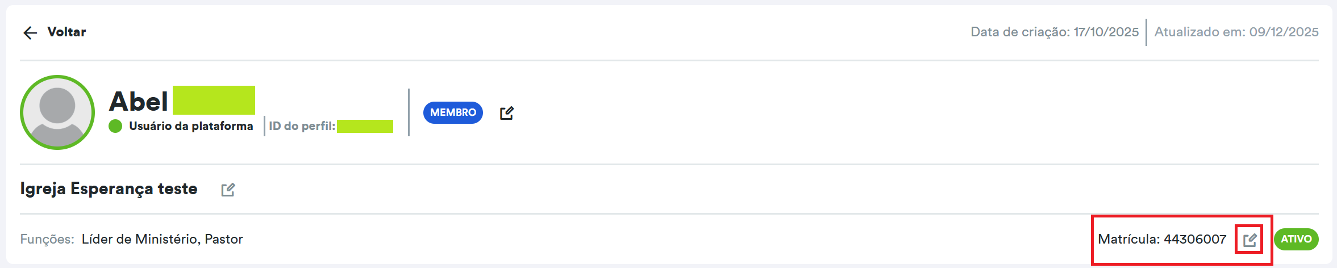
Task: Edit the Igreja Esperança teste church
Action: [x=228, y=190]
